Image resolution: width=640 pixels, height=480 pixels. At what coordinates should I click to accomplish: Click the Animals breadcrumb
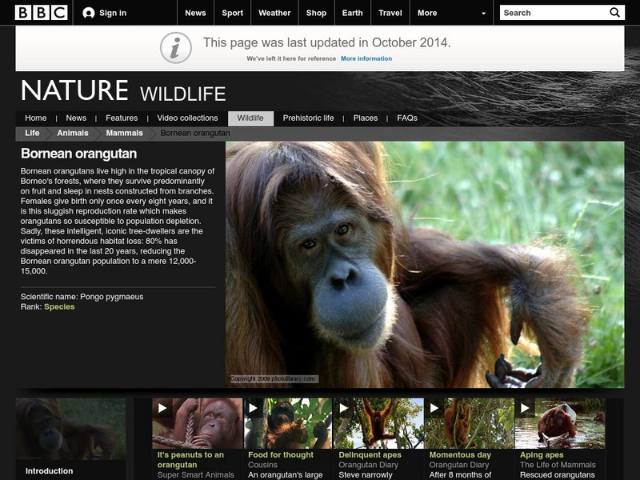[x=73, y=133]
